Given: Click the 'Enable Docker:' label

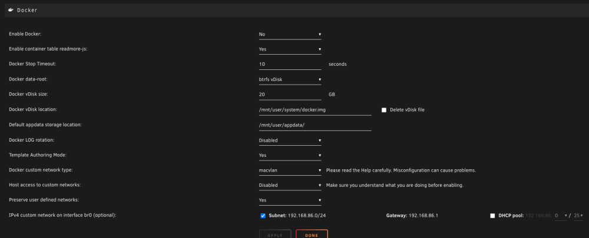Looking at the screenshot, I should point(25,34).
